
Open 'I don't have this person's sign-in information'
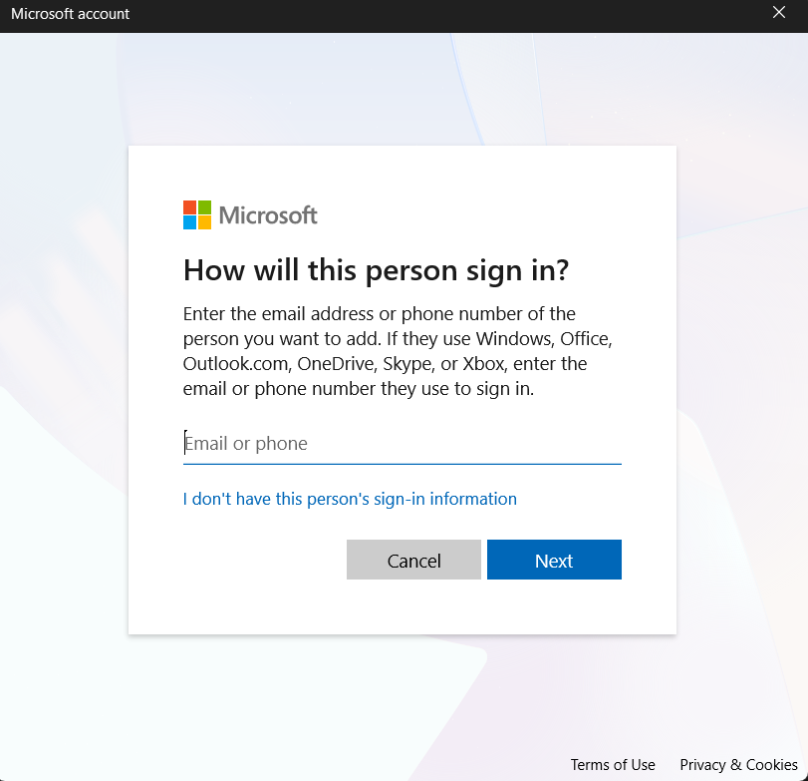(350, 499)
